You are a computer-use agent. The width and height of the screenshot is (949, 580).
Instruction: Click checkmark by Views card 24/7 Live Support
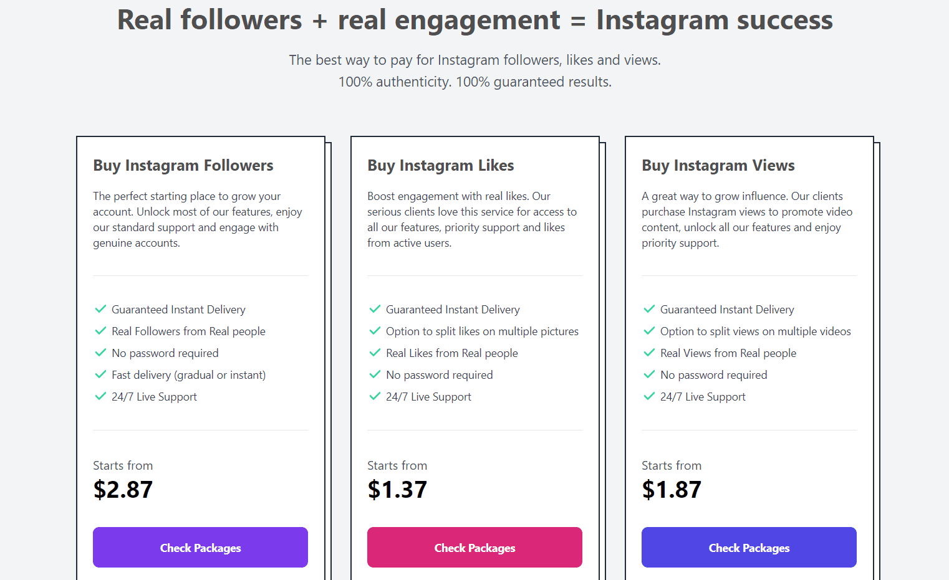[x=649, y=396]
